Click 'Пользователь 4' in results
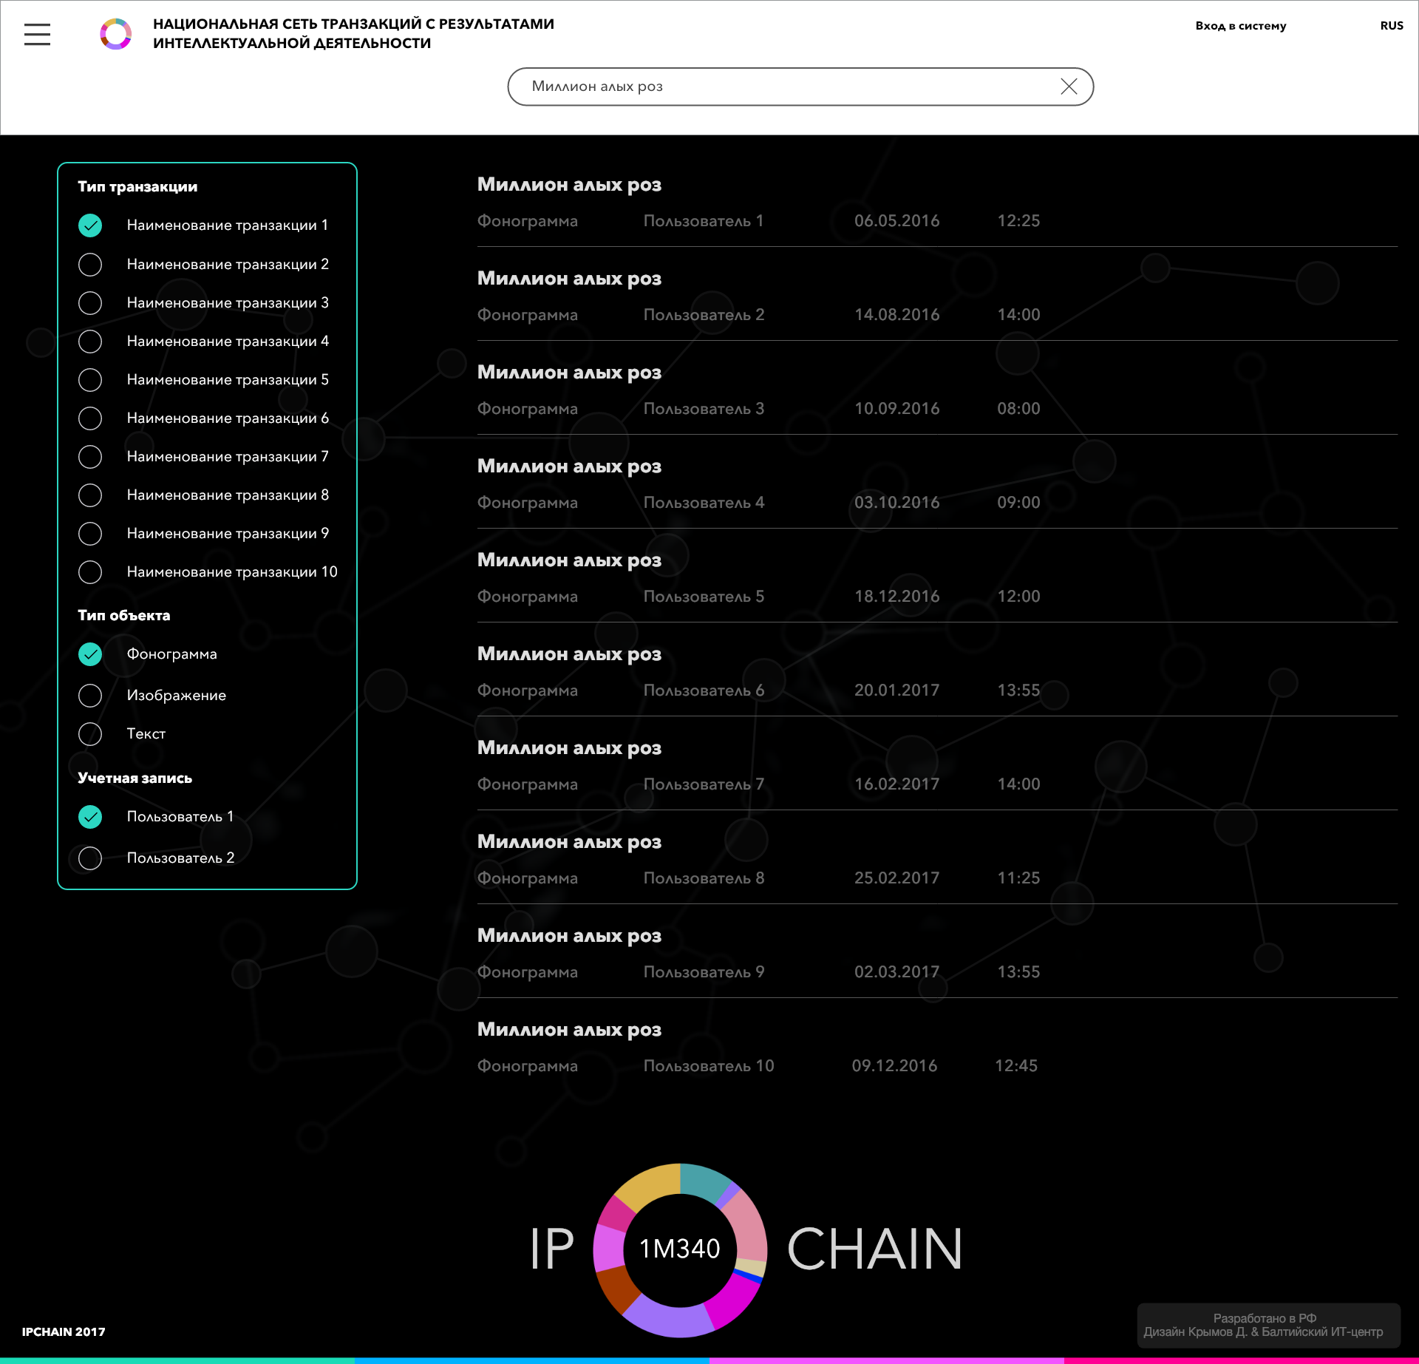The image size is (1419, 1364). coord(704,503)
